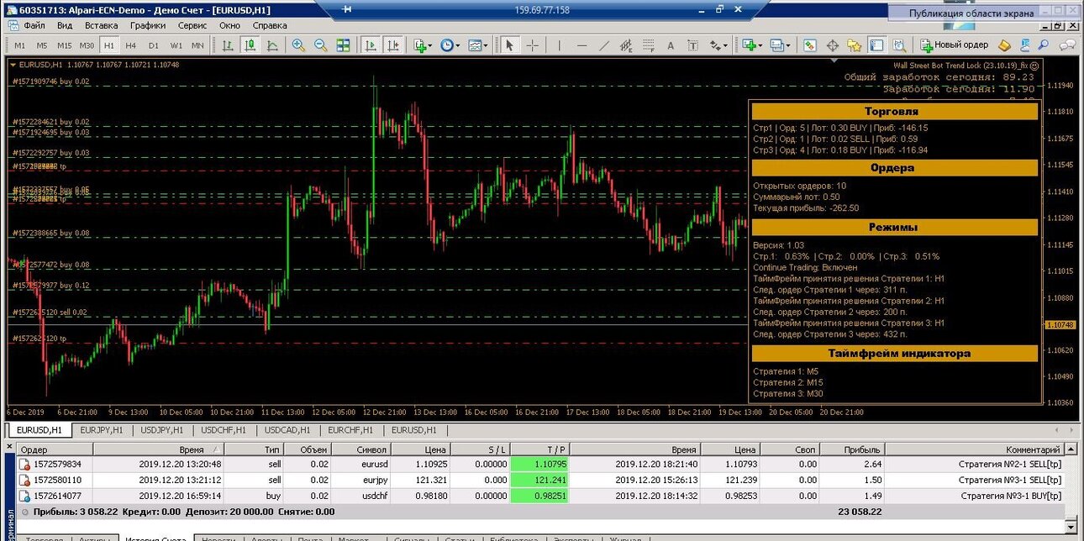Click the Новый ордер button
Image resolution: width=1084 pixels, height=541 pixels.
click(x=955, y=45)
